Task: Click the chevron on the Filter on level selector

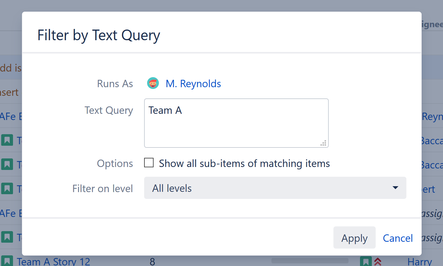Action: point(395,188)
